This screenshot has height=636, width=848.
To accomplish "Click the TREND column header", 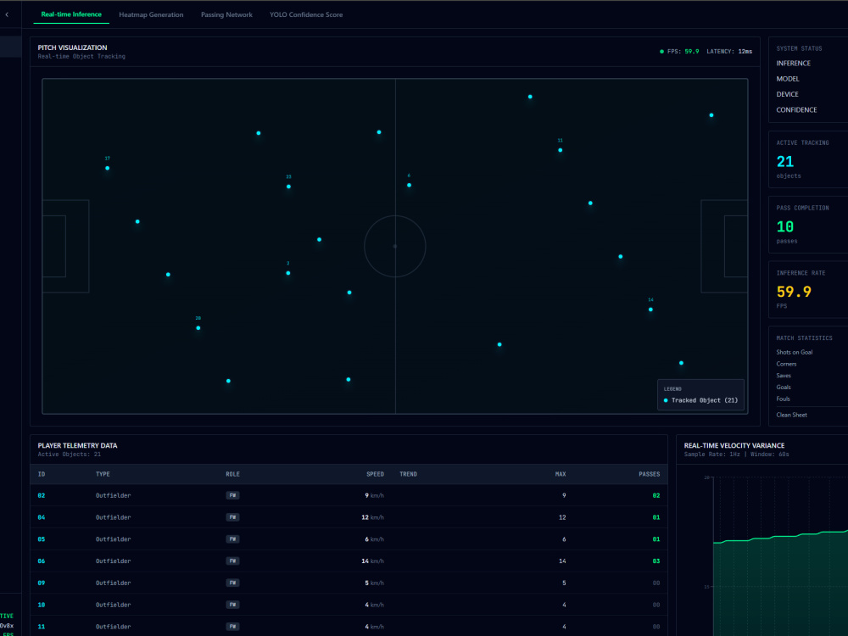I will 409,474.
